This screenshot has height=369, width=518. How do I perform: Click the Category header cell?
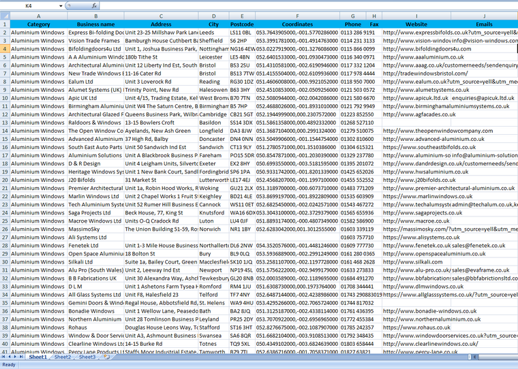pos(39,24)
